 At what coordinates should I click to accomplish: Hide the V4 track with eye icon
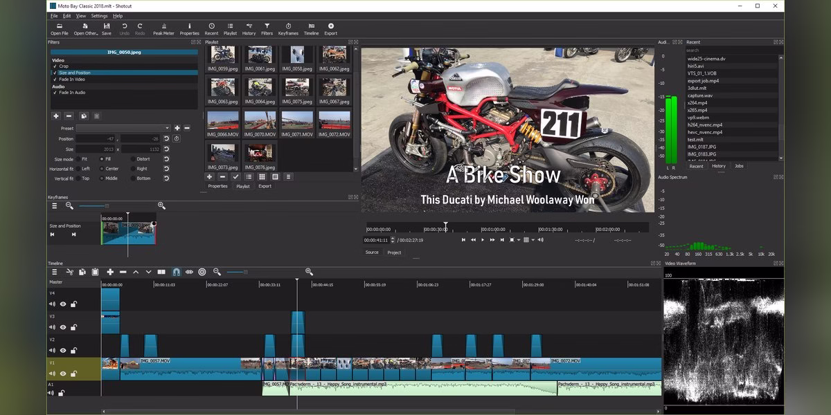63,304
